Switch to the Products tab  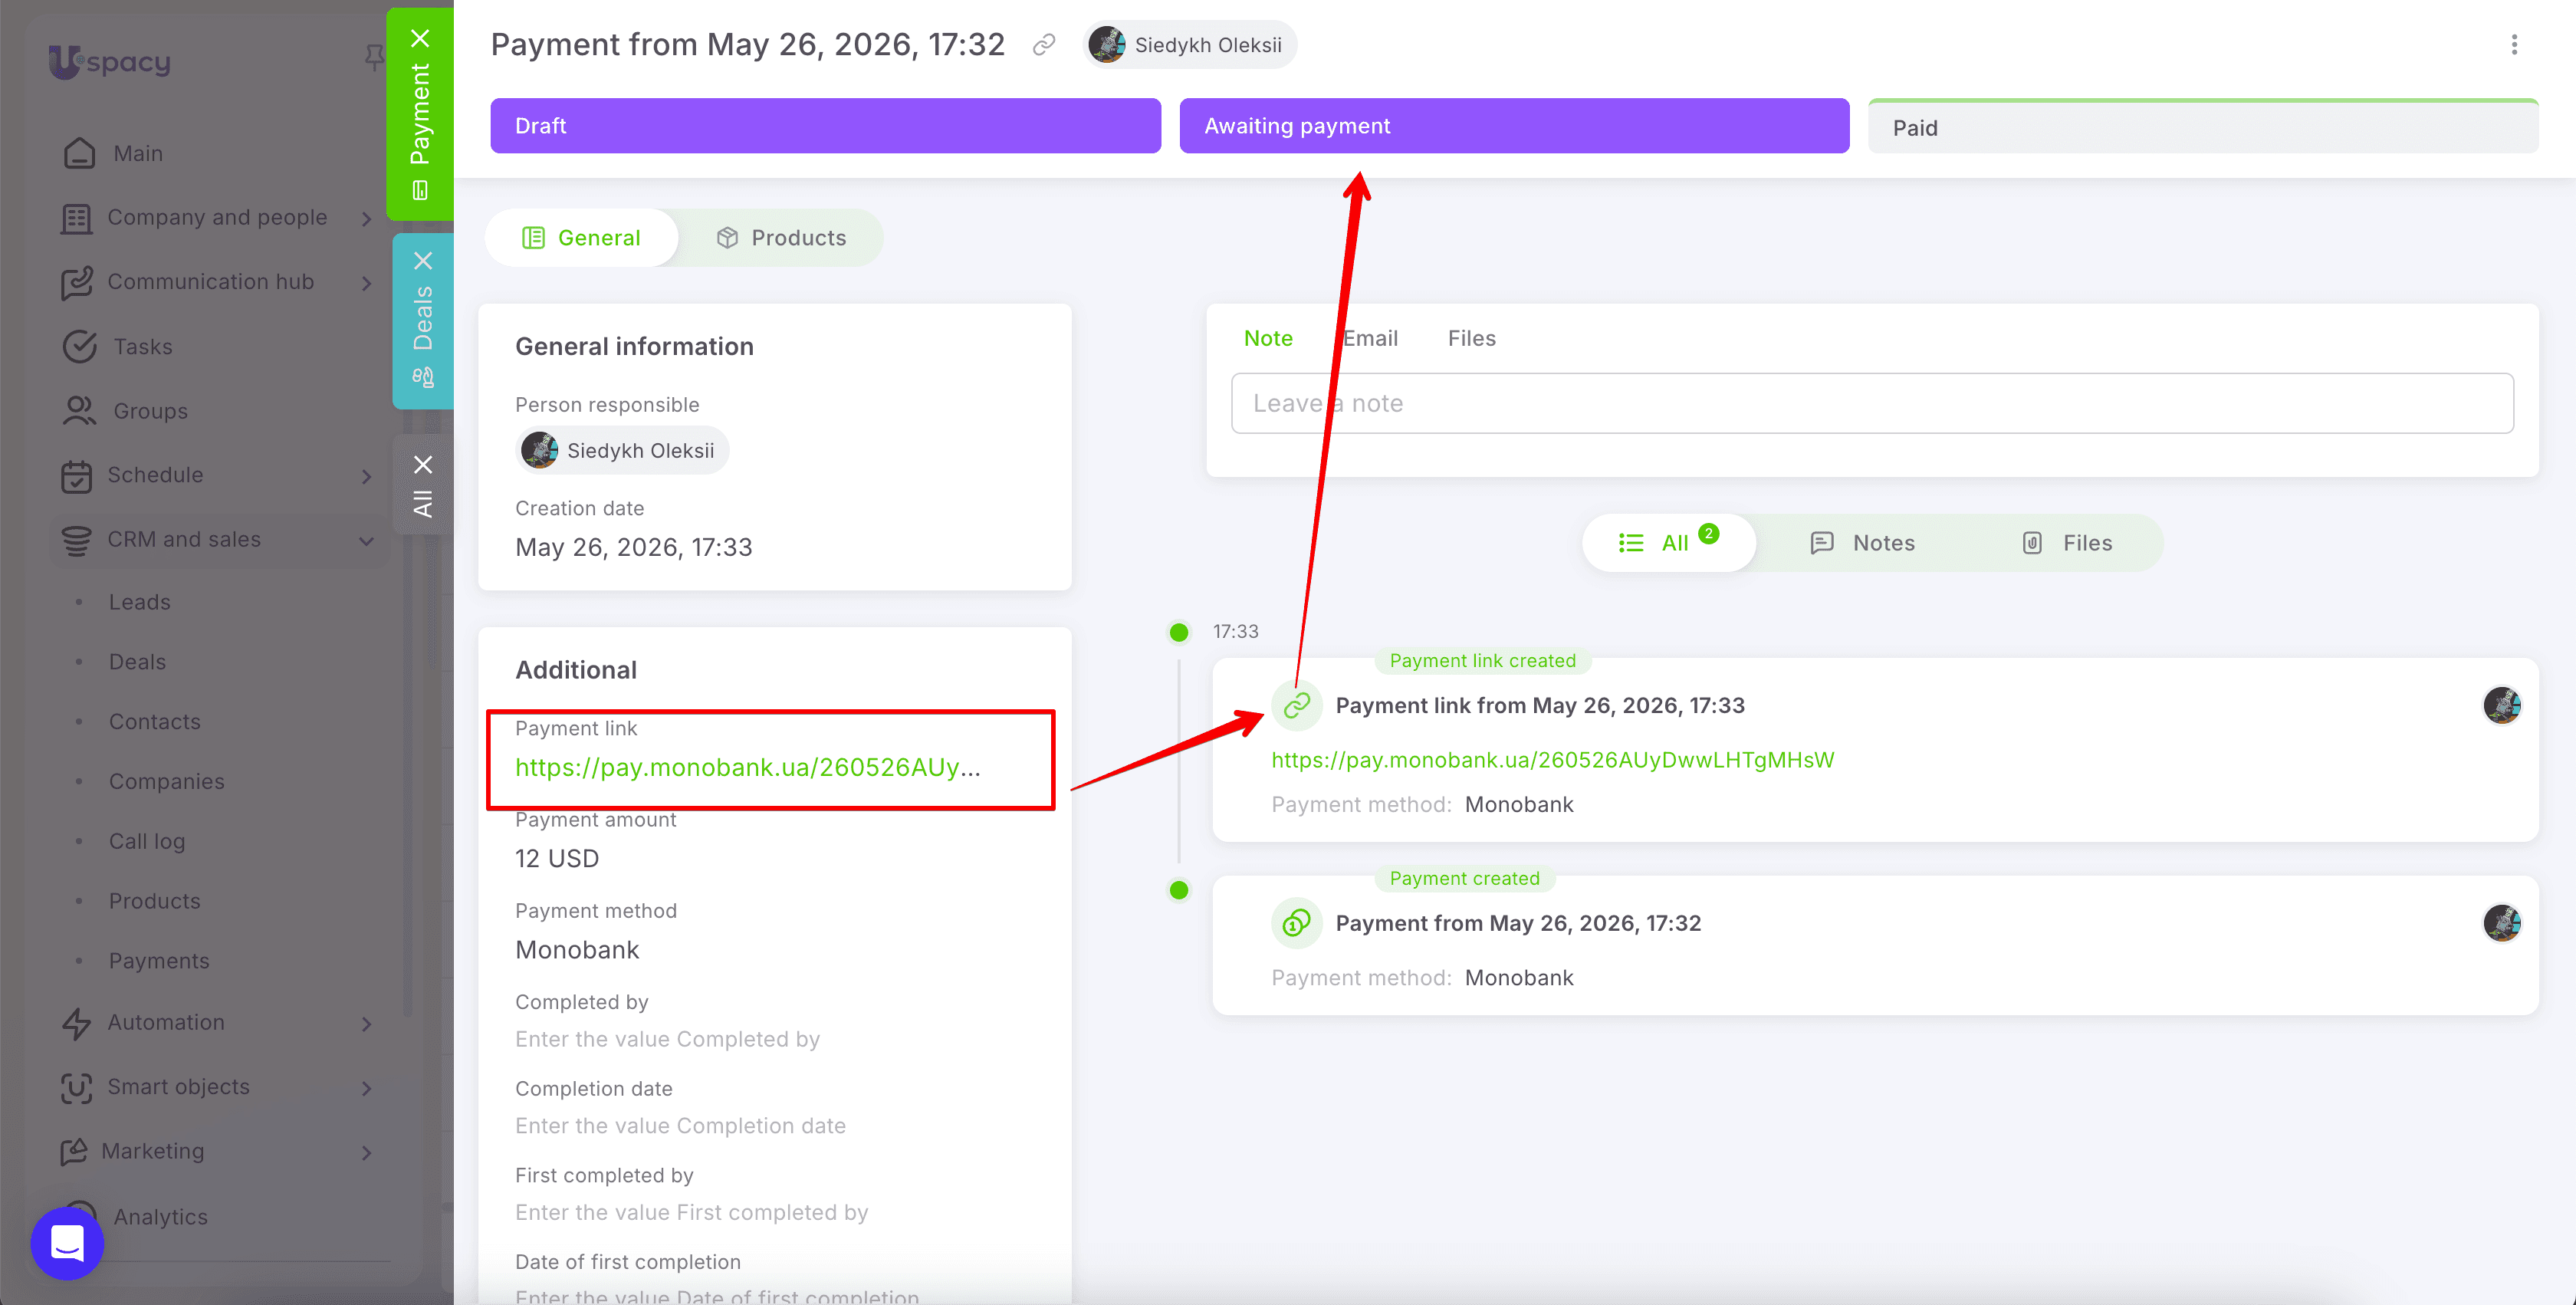(x=781, y=238)
